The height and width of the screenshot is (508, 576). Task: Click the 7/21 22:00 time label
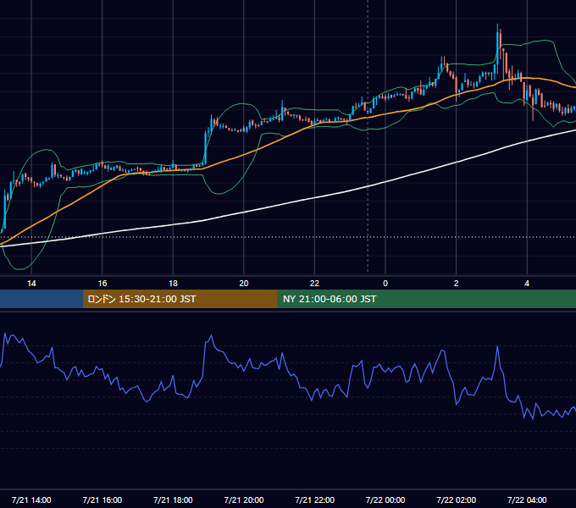[x=314, y=500]
